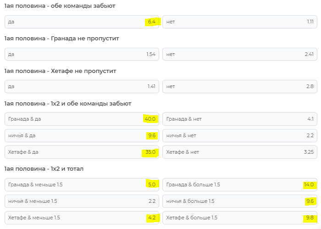
Task: Choose 'да' 1.41 for Хетафе не пропустит
Action: [82, 86]
